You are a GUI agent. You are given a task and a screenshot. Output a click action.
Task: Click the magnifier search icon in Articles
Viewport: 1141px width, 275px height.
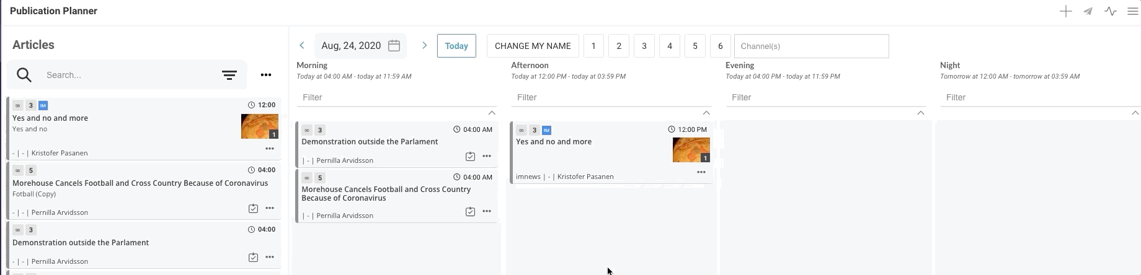(x=24, y=75)
